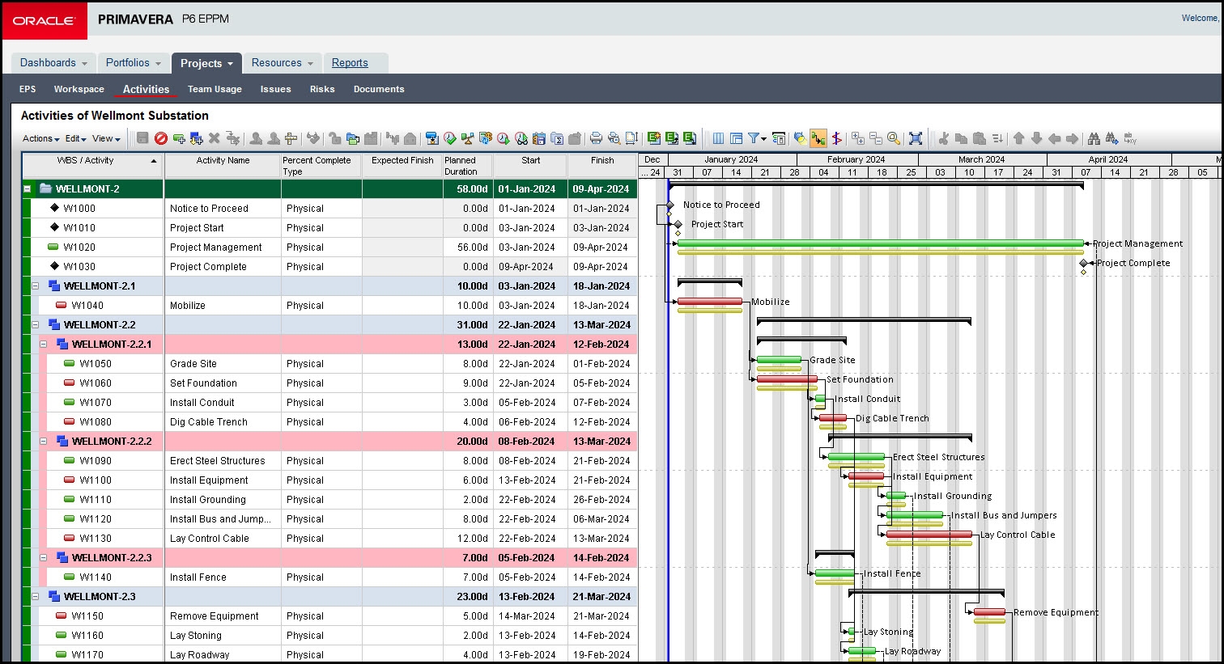The image size is (1224, 664).
Task: Open the Filter dropdown arrow
Action: tap(763, 138)
